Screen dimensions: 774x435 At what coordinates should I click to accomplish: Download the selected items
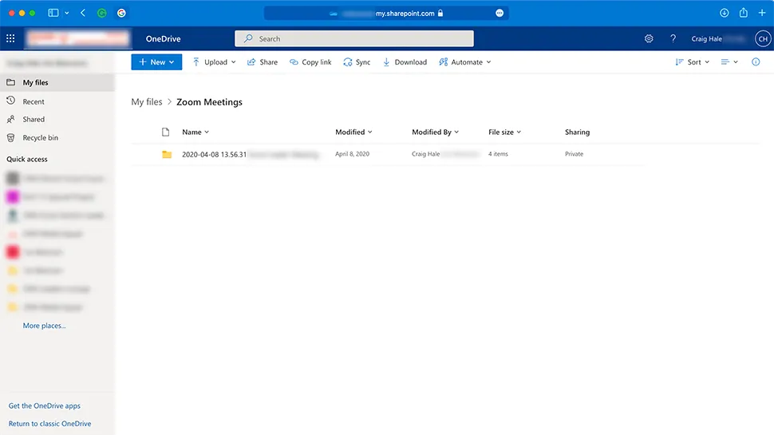click(405, 62)
